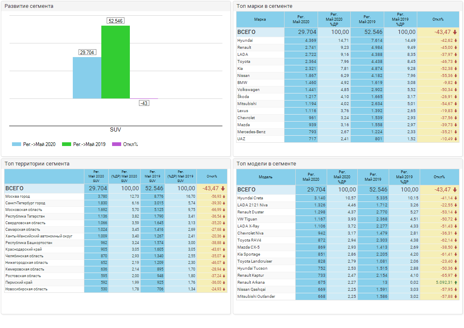This screenshot has width=464, height=328.
Task: Sort brands table by Марка column header
Action: [260, 19]
